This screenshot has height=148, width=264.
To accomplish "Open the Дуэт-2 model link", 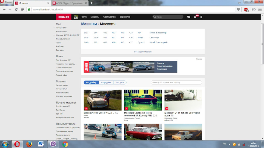I will coord(141,42).
